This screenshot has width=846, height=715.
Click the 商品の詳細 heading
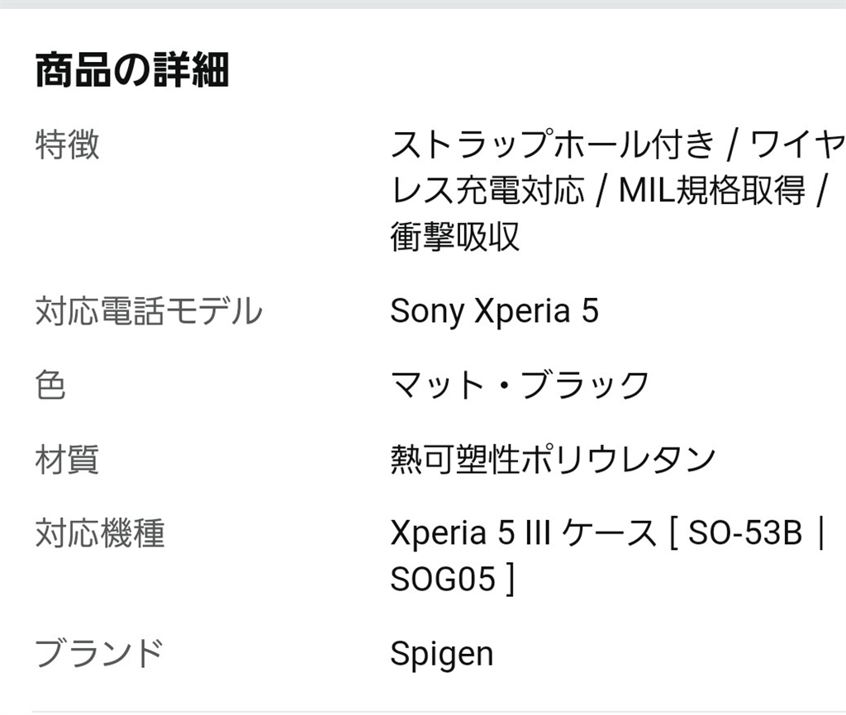click(x=131, y=70)
